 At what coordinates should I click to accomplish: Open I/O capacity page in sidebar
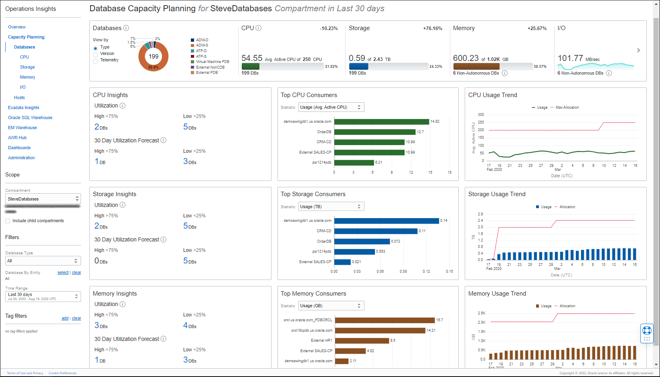pyautogui.click(x=23, y=87)
